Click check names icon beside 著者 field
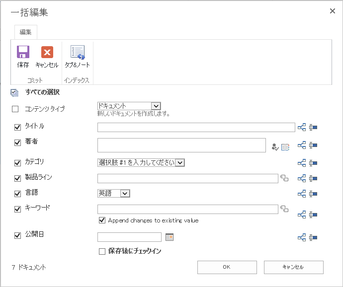The image size is (343, 287). pyautogui.click(x=275, y=146)
